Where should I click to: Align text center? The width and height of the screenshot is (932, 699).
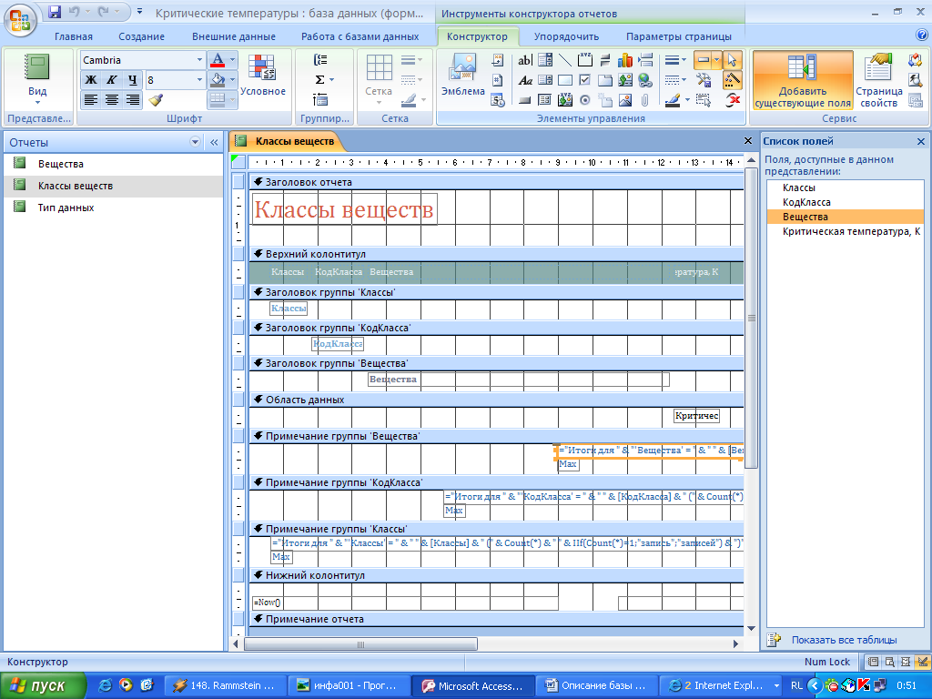click(111, 100)
